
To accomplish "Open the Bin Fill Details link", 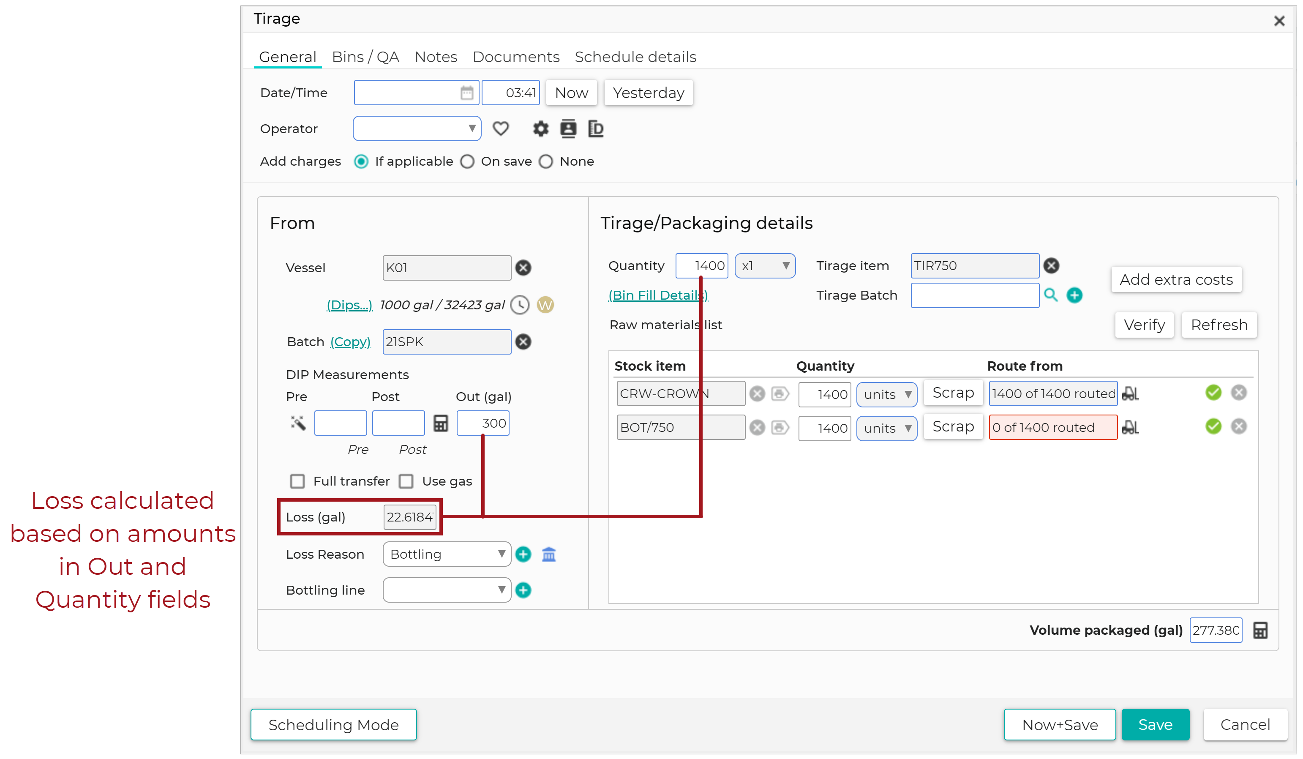I will 658,295.
